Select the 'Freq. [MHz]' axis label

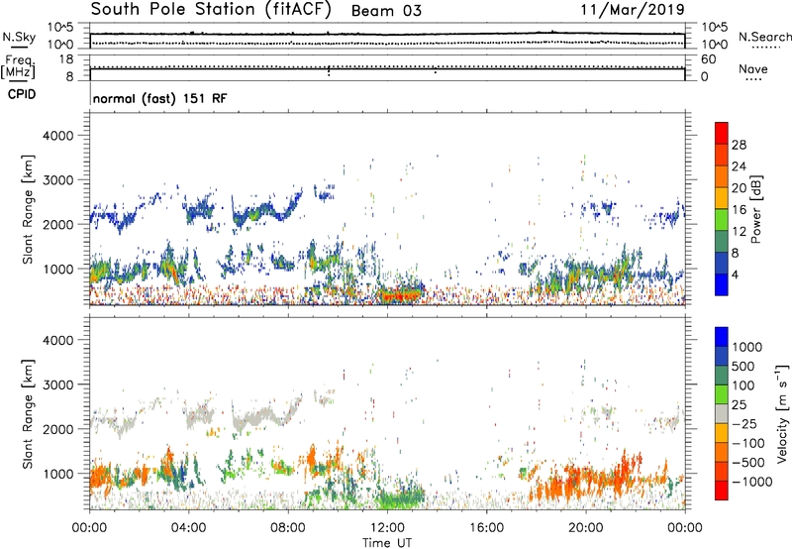18,67
